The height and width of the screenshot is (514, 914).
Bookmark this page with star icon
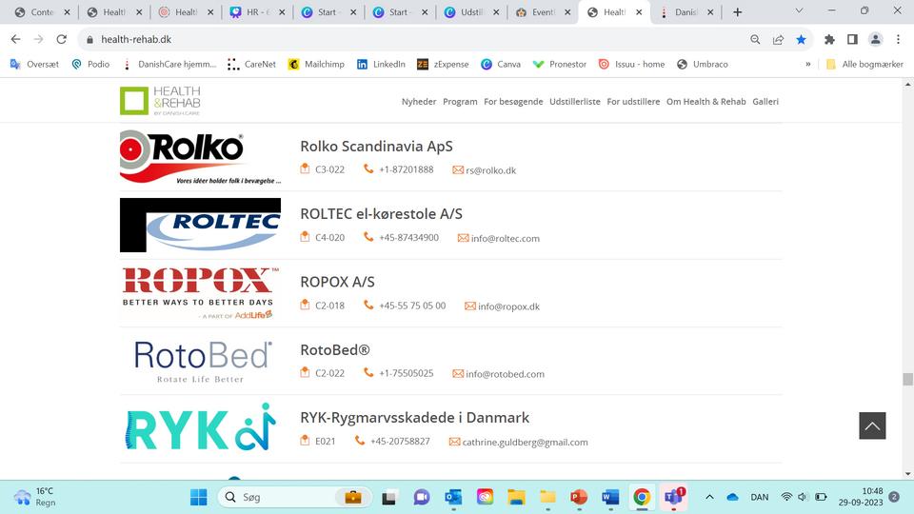tap(801, 39)
